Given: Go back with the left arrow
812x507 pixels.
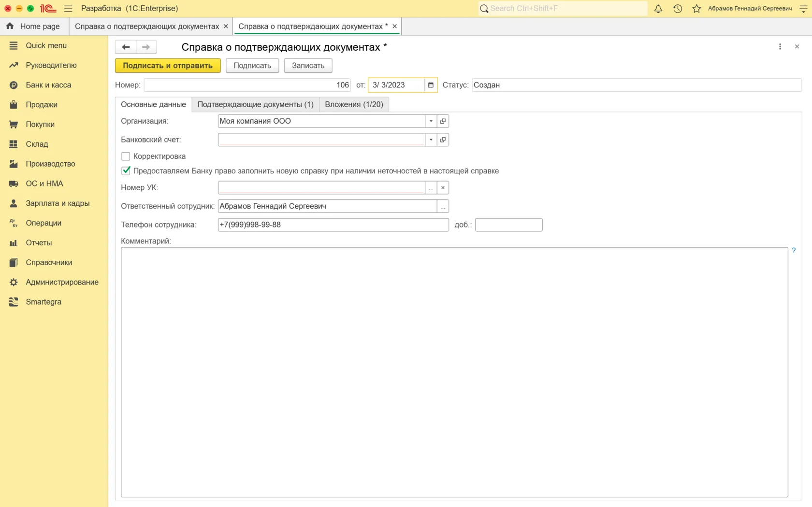Looking at the screenshot, I should point(126,47).
